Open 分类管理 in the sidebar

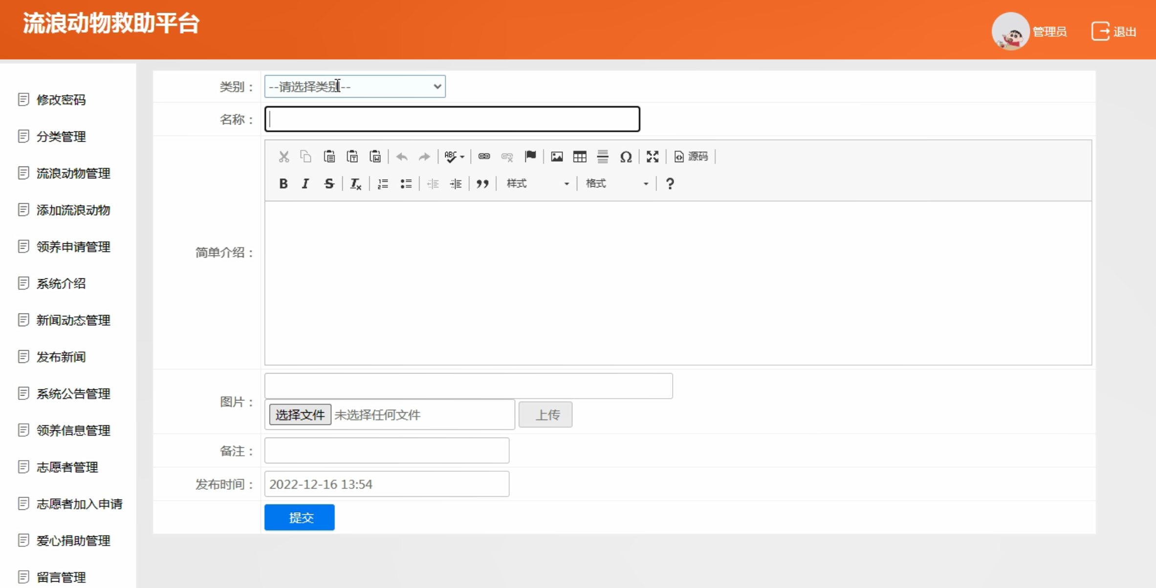pos(61,136)
